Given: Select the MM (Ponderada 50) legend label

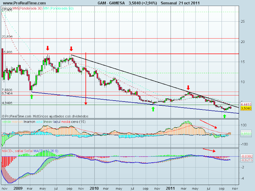Looking at the screenshot, I should 59,8.
